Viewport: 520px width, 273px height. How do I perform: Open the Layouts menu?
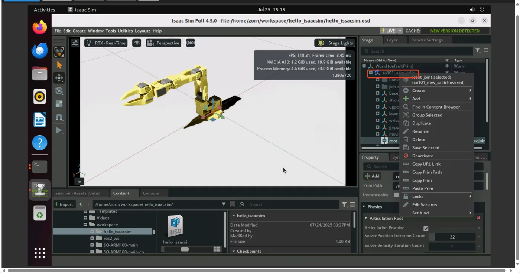143,31
